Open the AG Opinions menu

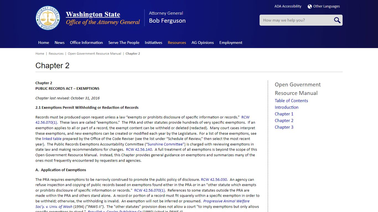203,43
